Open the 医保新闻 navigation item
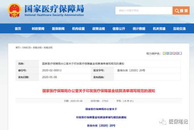This screenshot has height=130, width=194. point(58,29)
